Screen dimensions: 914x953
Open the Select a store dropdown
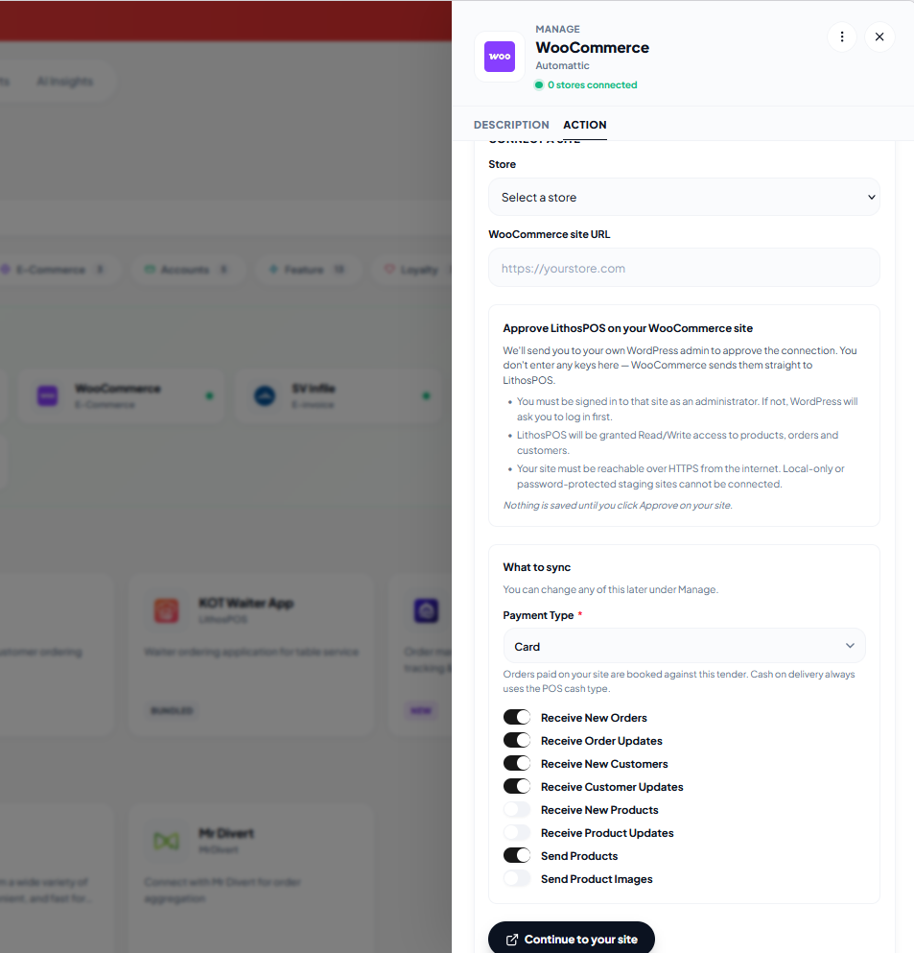click(x=684, y=197)
